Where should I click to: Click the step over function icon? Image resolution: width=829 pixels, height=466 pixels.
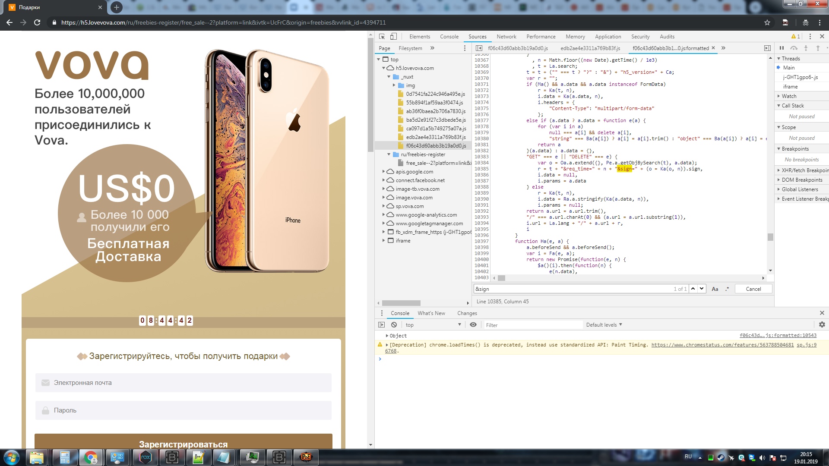(x=794, y=48)
